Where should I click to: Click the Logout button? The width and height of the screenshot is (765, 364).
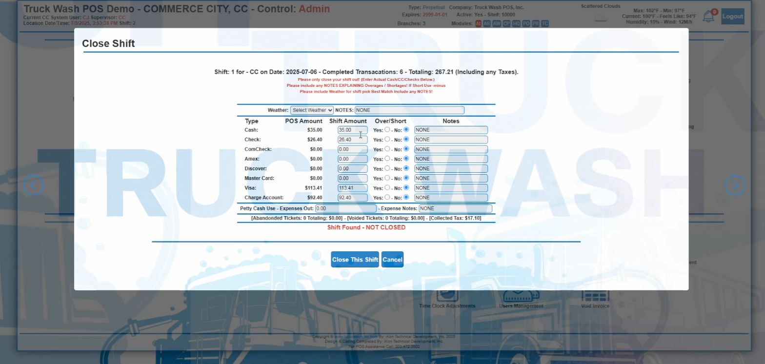732,17
